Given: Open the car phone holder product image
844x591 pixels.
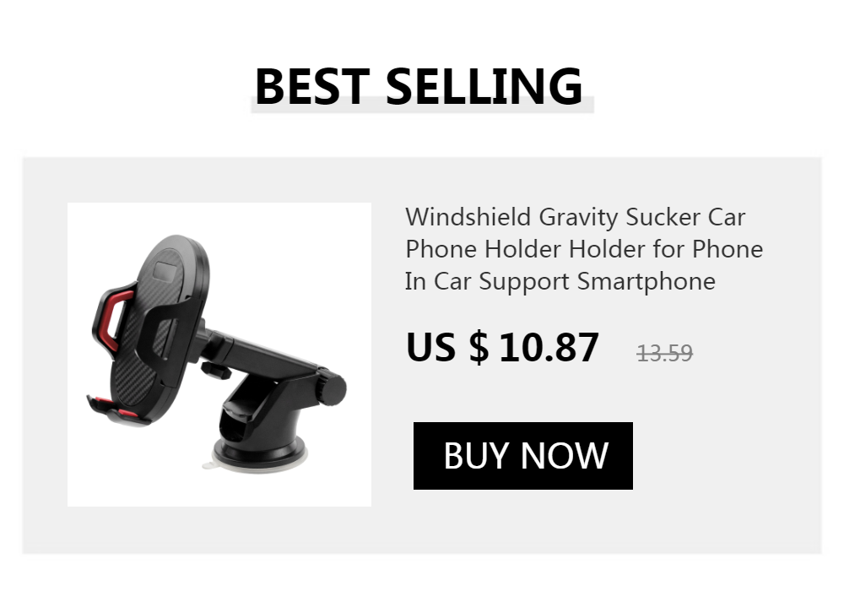Looking at the screenshot, I should [219, 354].
